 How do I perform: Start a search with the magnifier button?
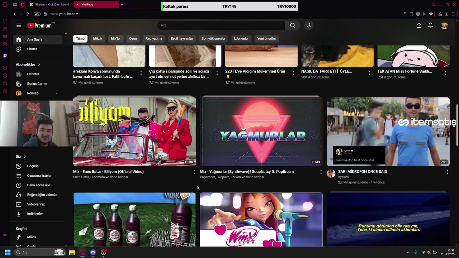pos(293,25)
